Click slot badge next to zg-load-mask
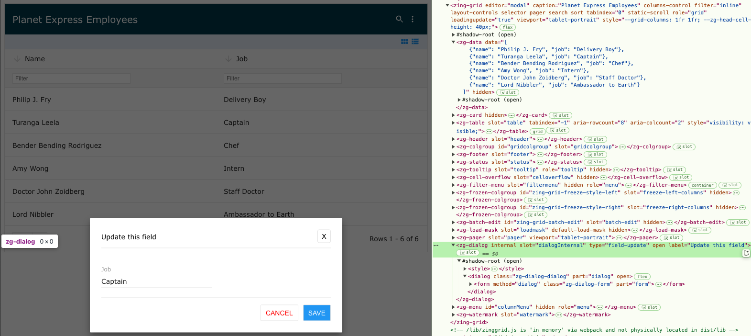Screen dimensions: 751x336 [700, 230]
